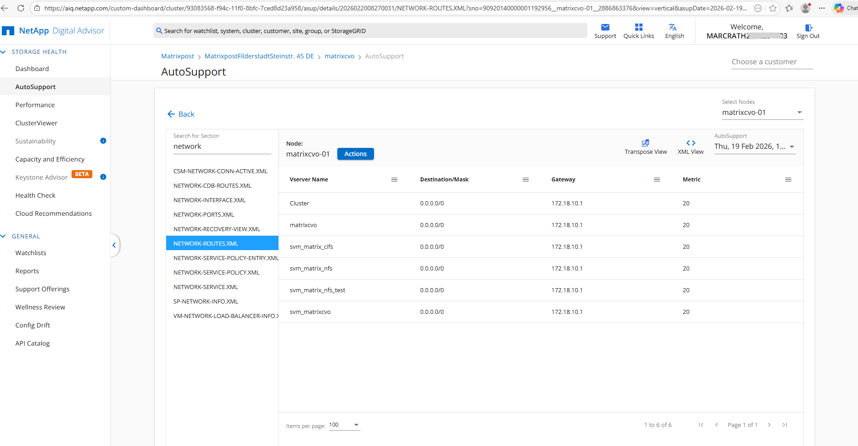This screenshot has height=446, width=858.
Task: Open Performance in the sidebar
Action: click(x=35, y=105)
